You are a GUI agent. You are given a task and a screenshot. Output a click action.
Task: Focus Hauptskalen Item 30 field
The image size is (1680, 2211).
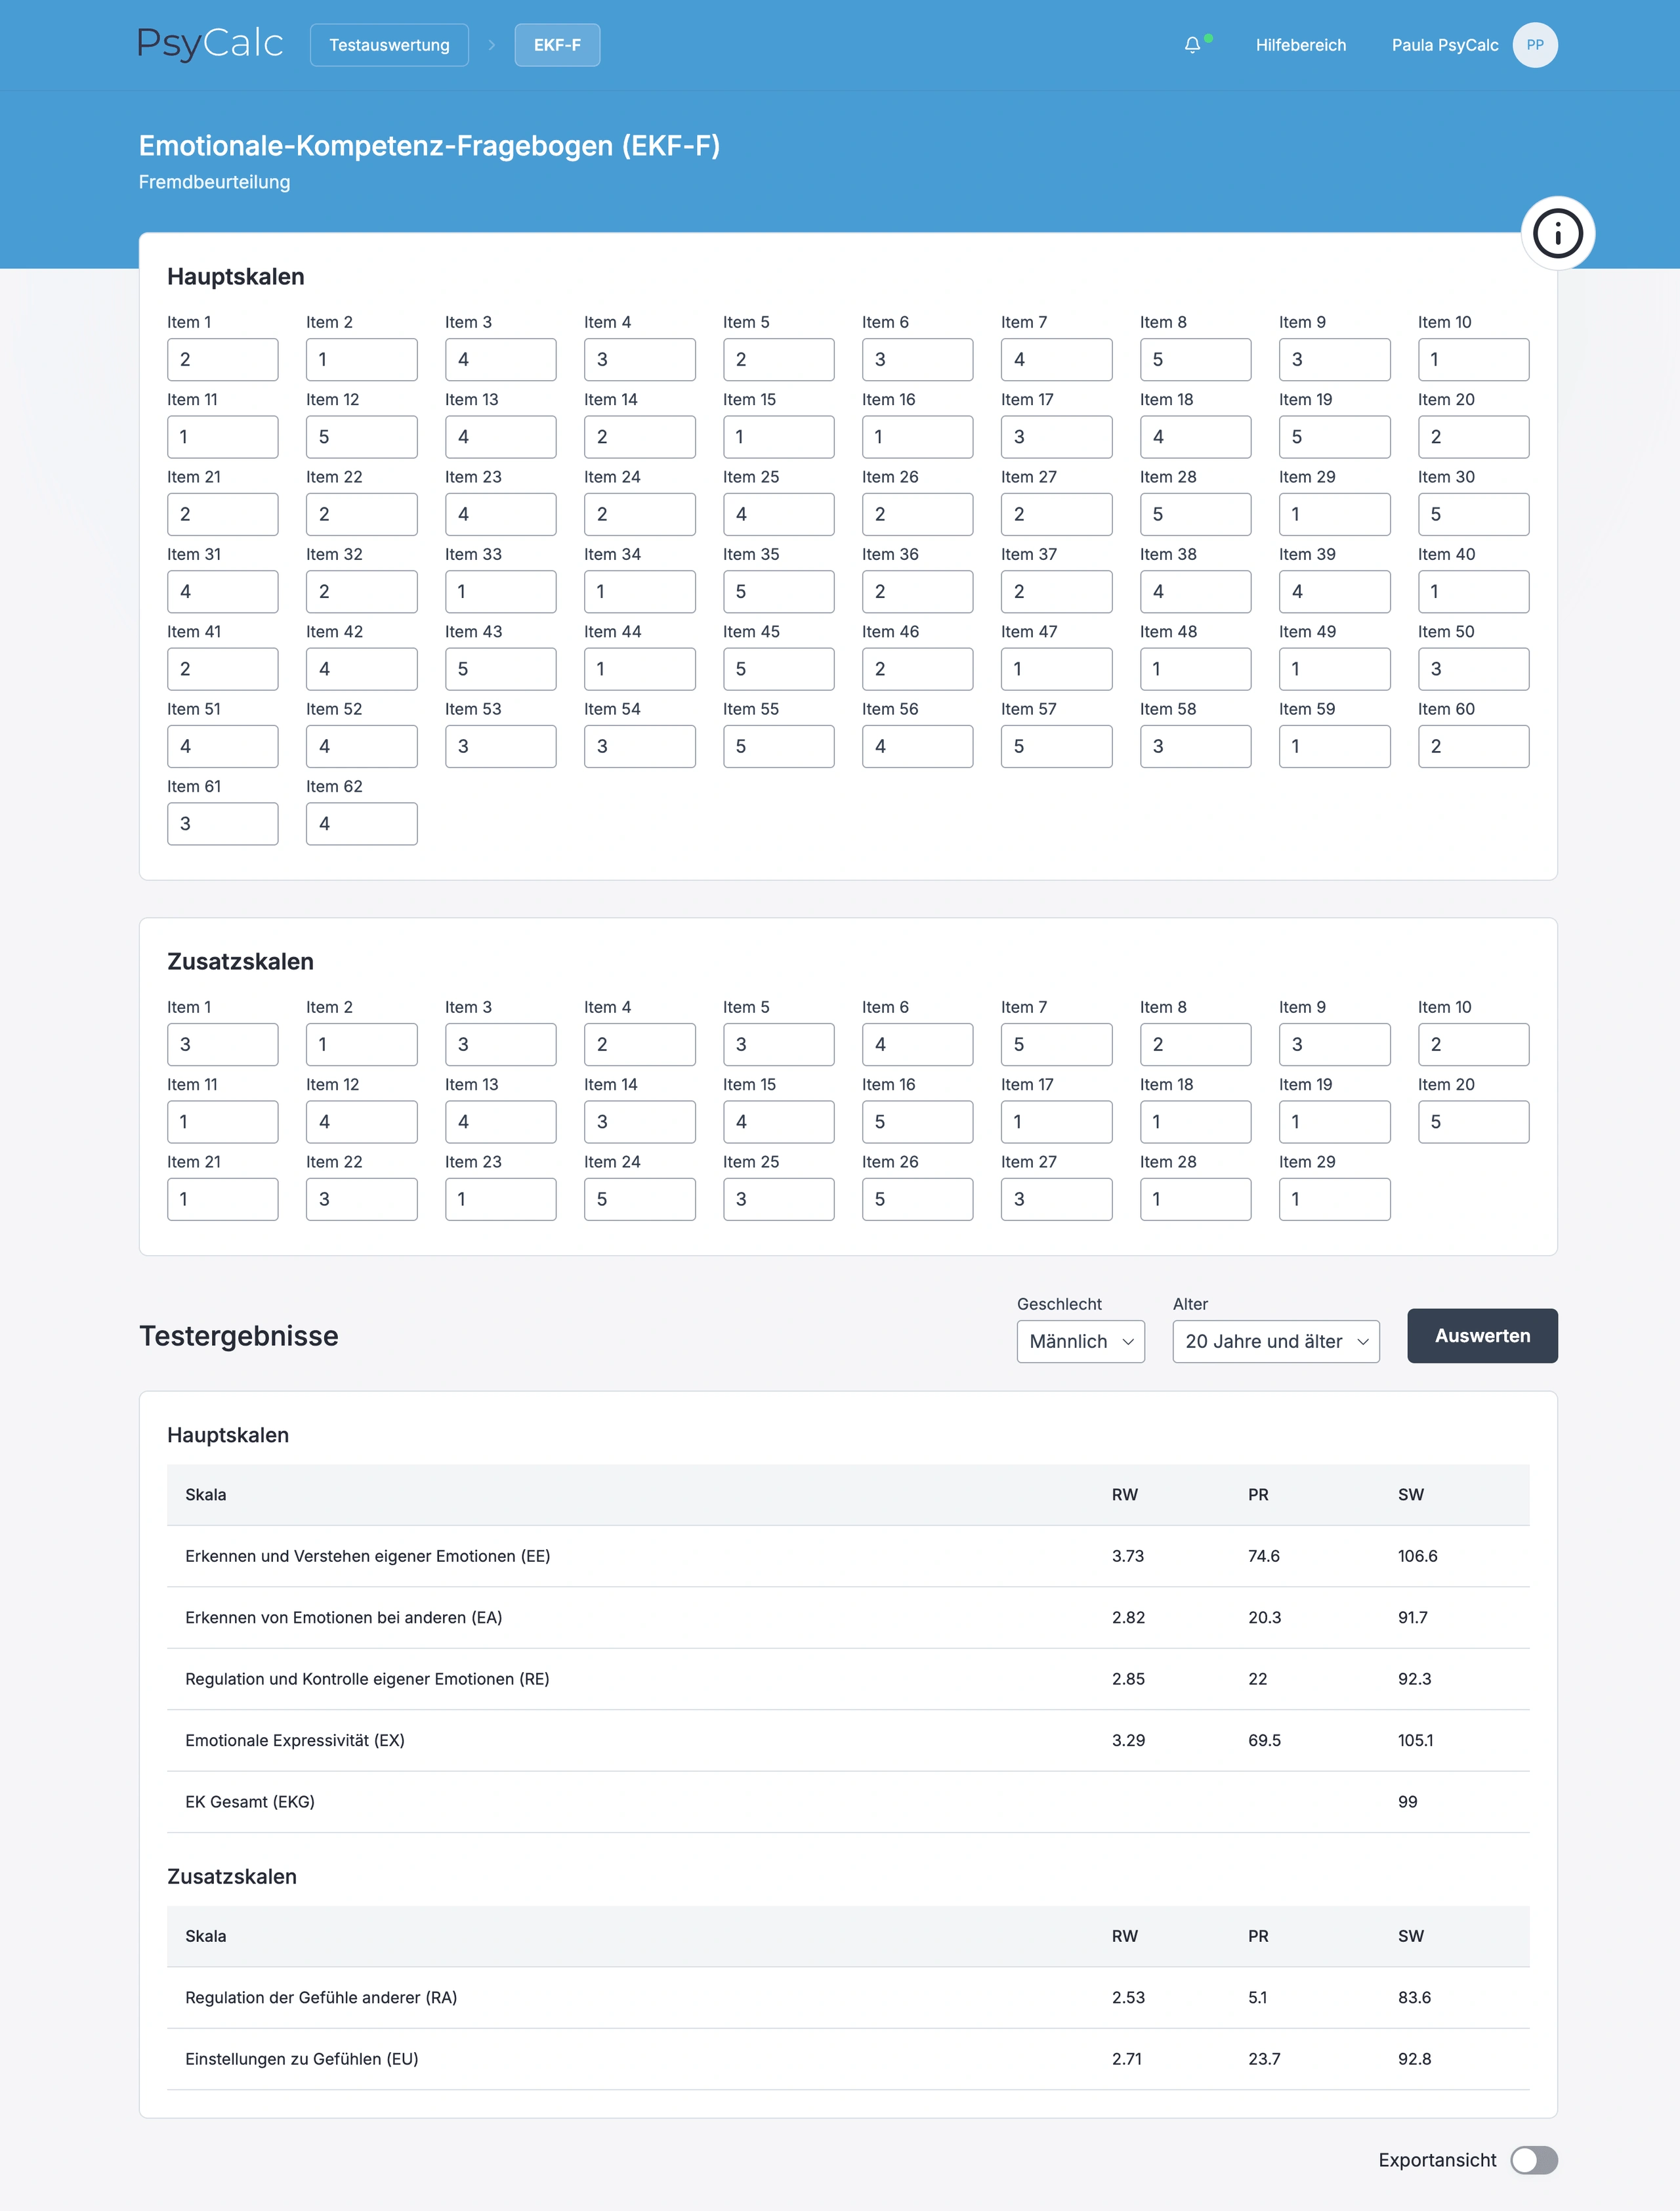pos(1473,514)
